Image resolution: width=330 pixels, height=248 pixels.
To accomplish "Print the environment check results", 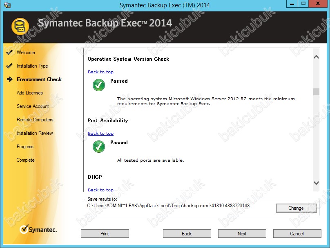I will (x=105, y=234).
